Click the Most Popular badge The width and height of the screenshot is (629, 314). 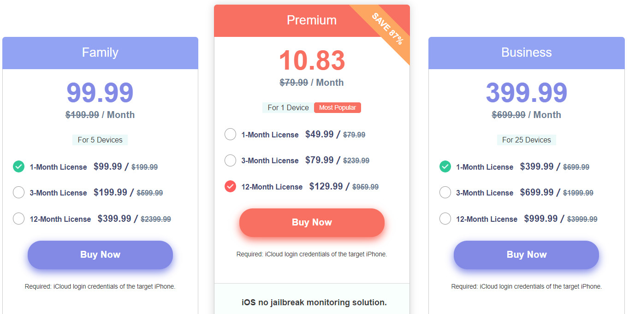(337, 107)
